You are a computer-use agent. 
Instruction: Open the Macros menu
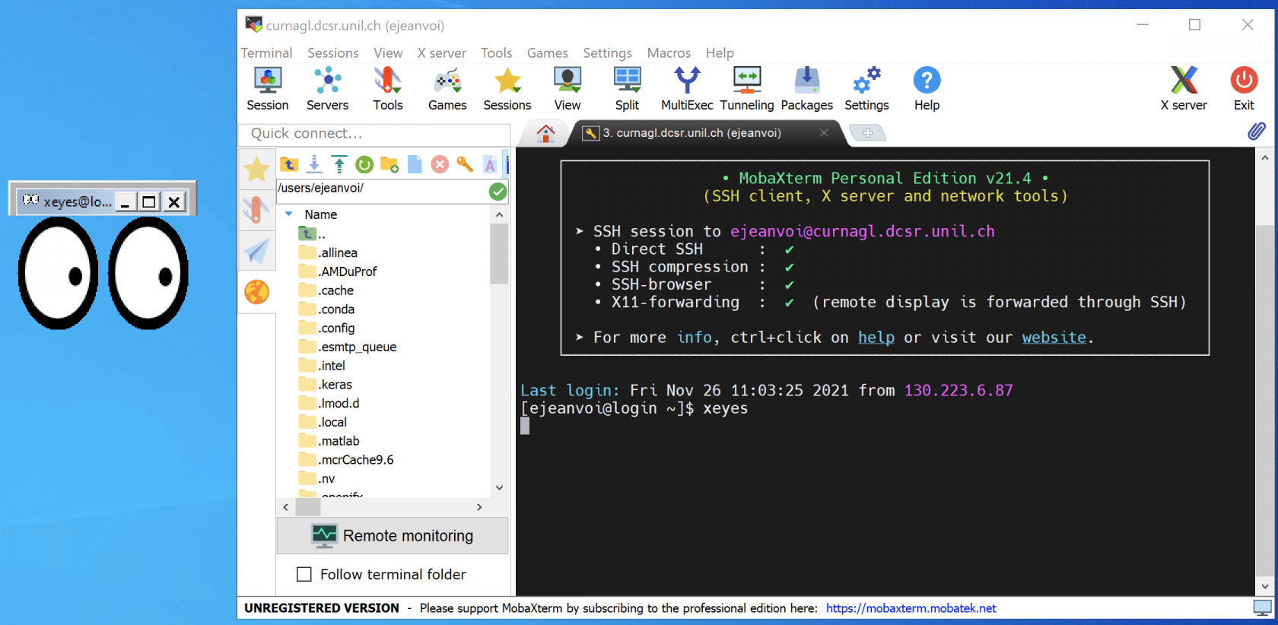coord(668,52)
